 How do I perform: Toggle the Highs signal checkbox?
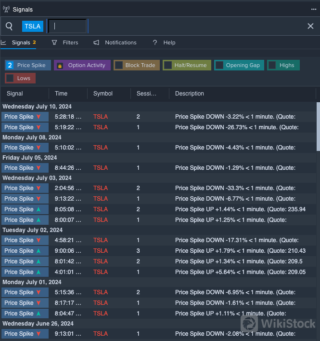[x=272, y=65]
